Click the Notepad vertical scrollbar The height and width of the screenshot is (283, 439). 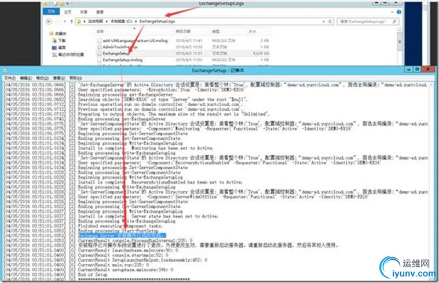[431, 182]
